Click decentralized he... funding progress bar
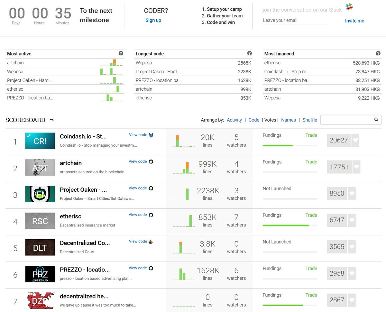 pos(290,305)
